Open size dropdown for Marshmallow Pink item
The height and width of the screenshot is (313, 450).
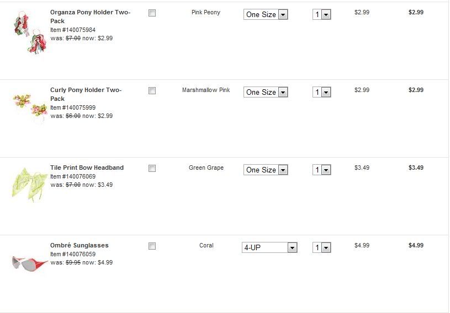266,93
